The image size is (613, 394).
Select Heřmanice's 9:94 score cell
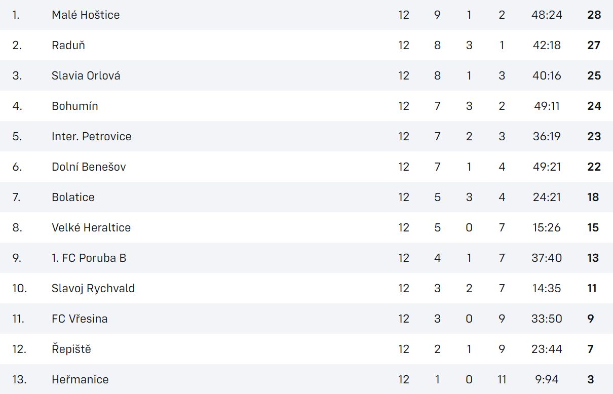tap(547, 379)
